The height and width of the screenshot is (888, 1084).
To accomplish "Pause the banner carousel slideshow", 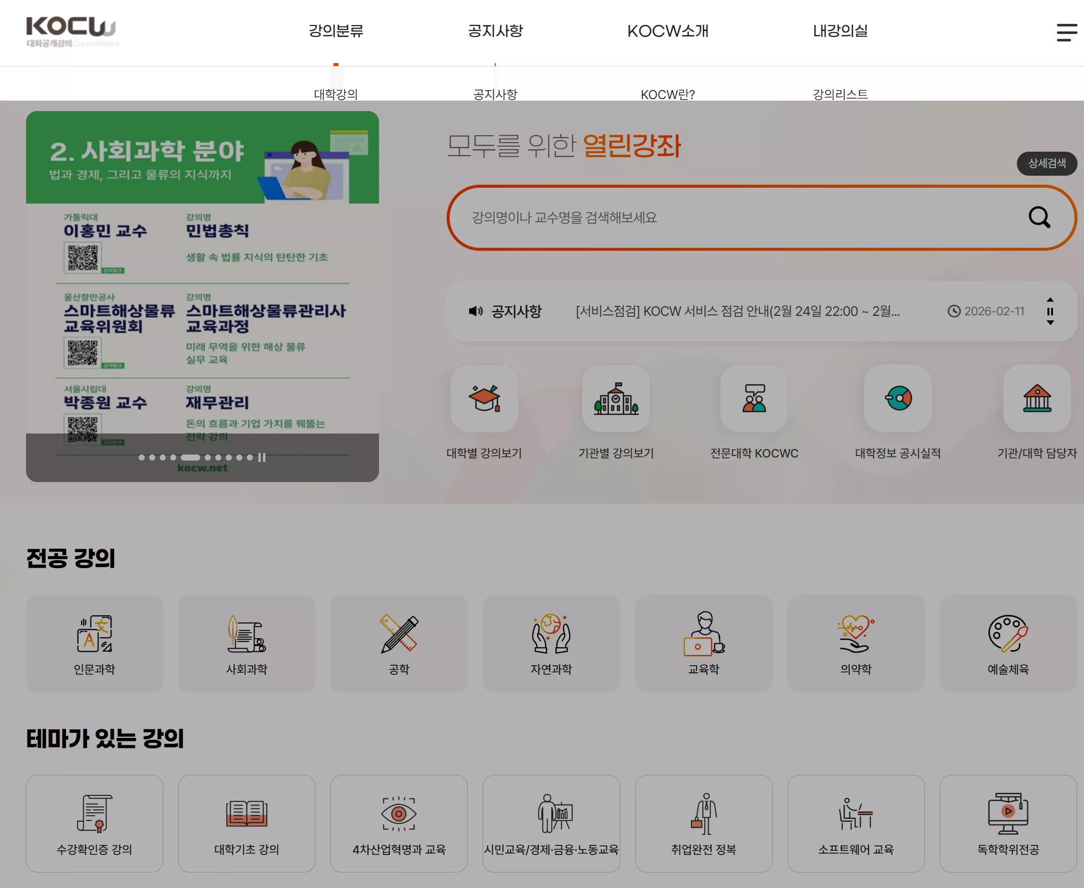I will (x=262, y=458).
